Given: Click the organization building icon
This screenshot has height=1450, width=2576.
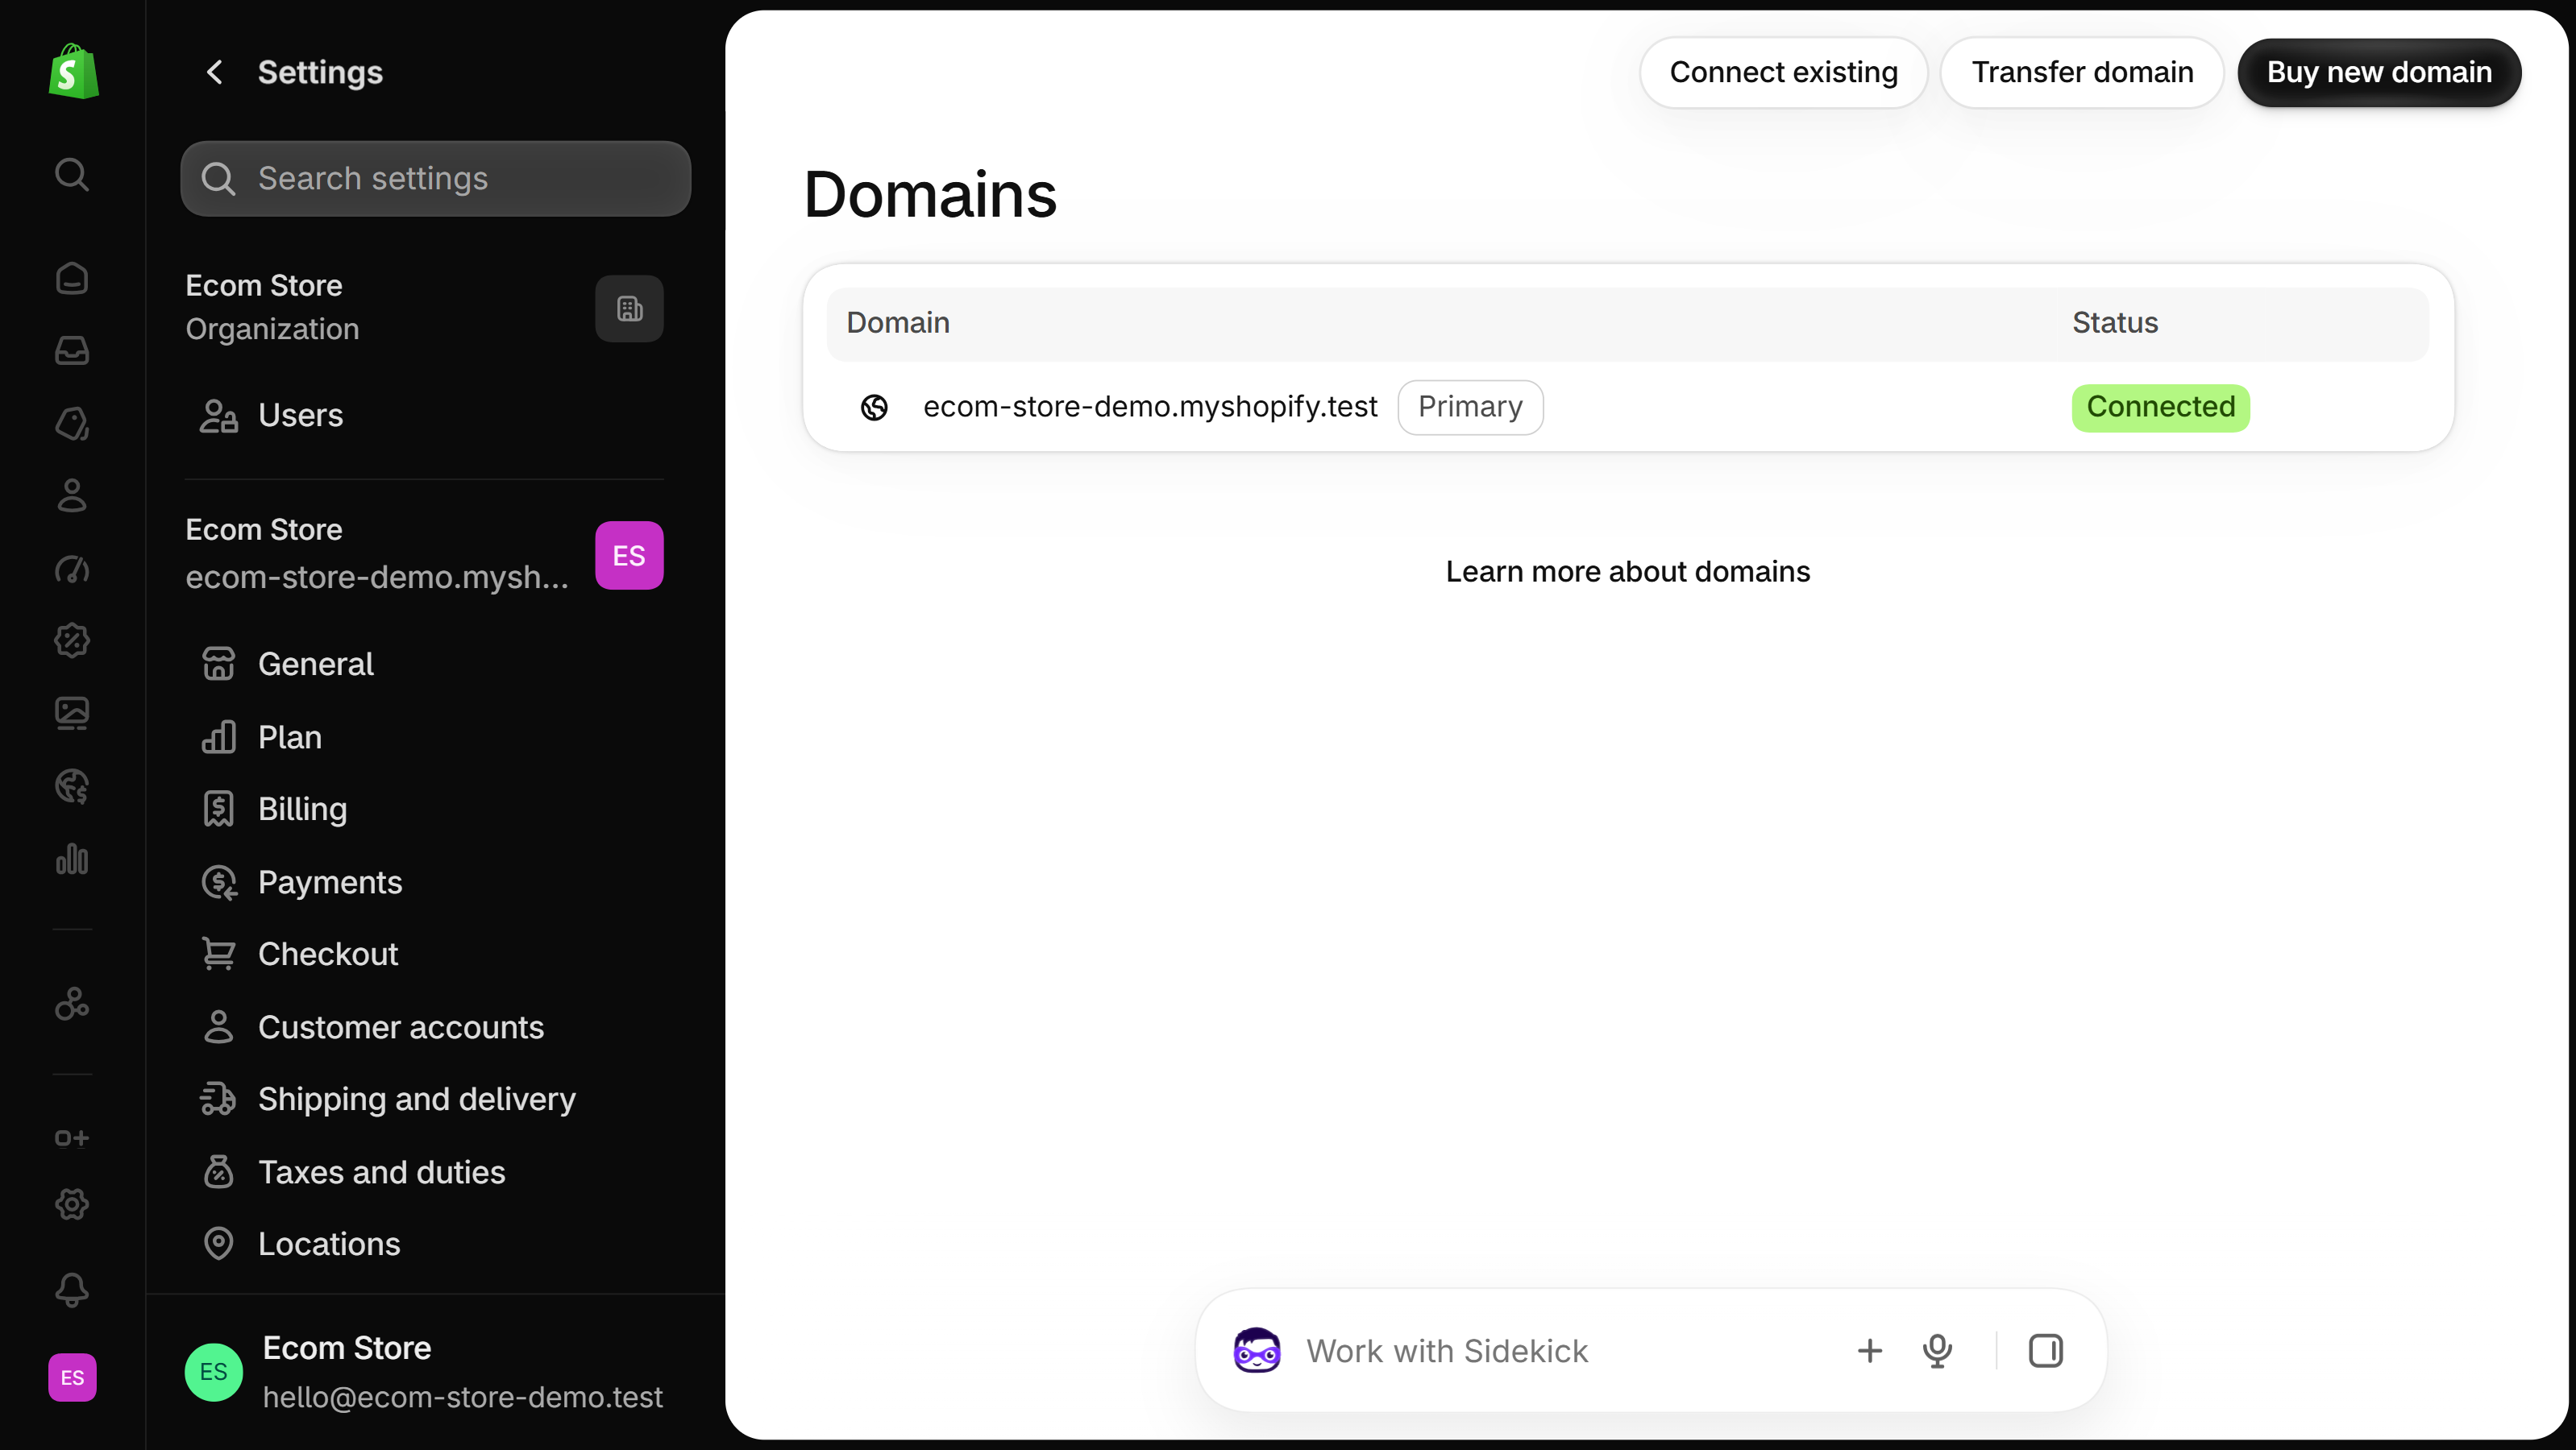Looking at the screenshot, I should pos(629,309).
